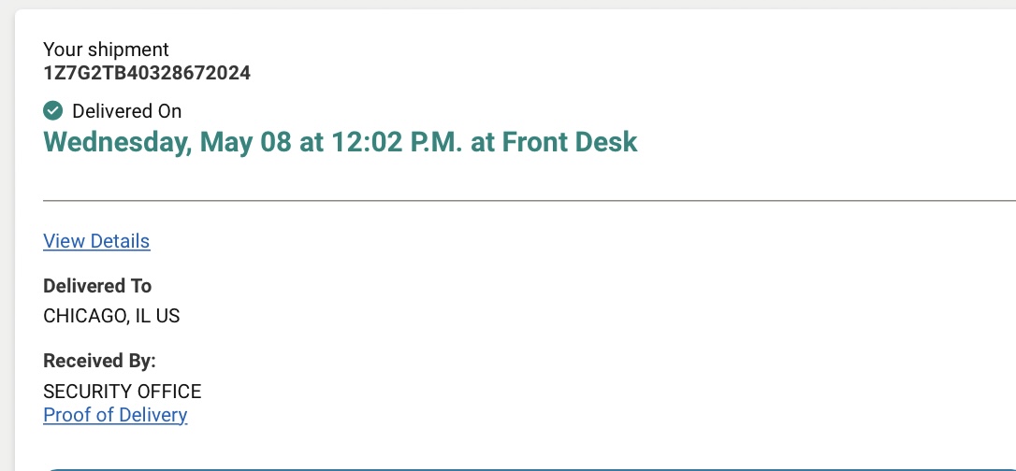Click "Front Desk" in the delivery heading
The width and height of the screenshot is (1016, 471).
click(x=570, y=142)
